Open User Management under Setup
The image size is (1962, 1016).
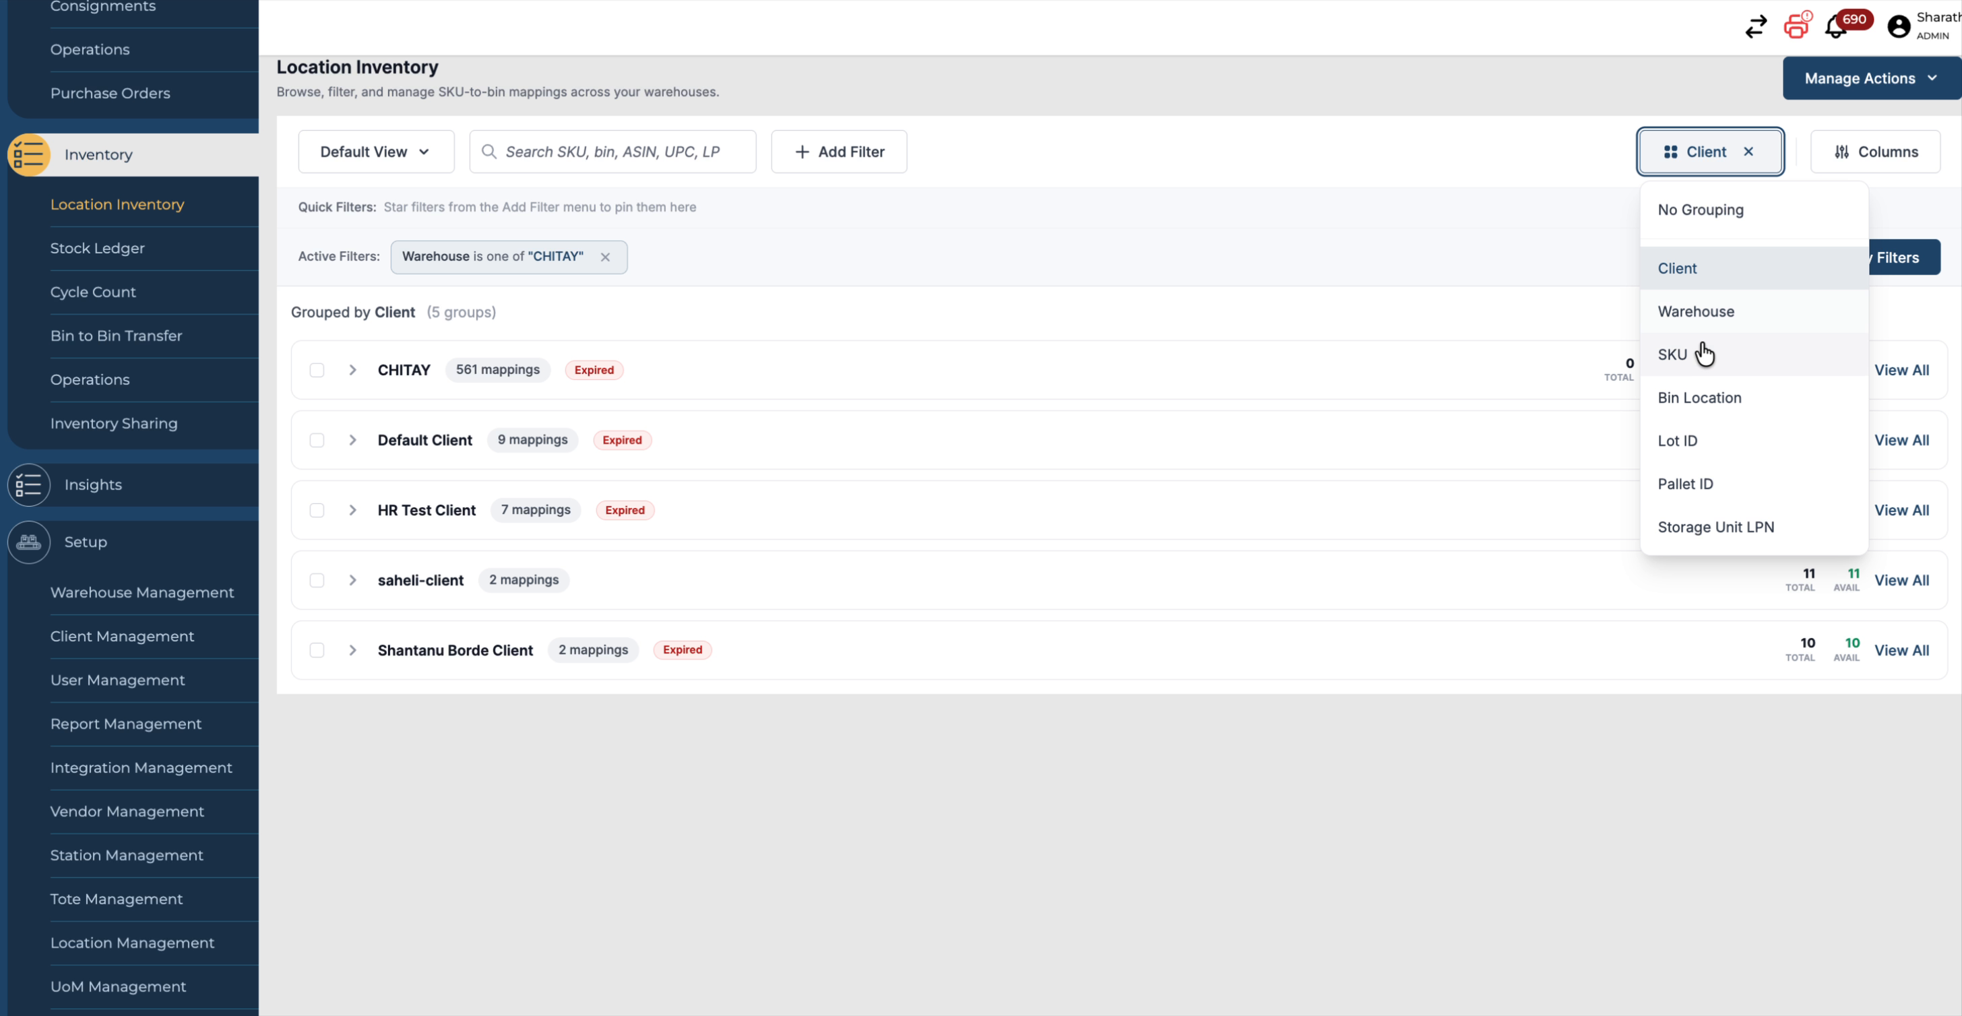(x=117, y=680)
